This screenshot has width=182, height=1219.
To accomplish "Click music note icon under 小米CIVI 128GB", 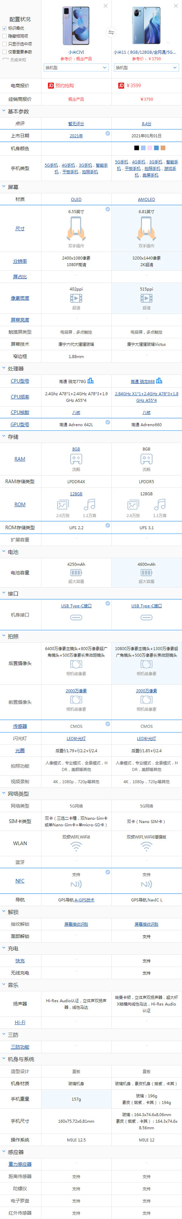I will click(x=90, y=504).
